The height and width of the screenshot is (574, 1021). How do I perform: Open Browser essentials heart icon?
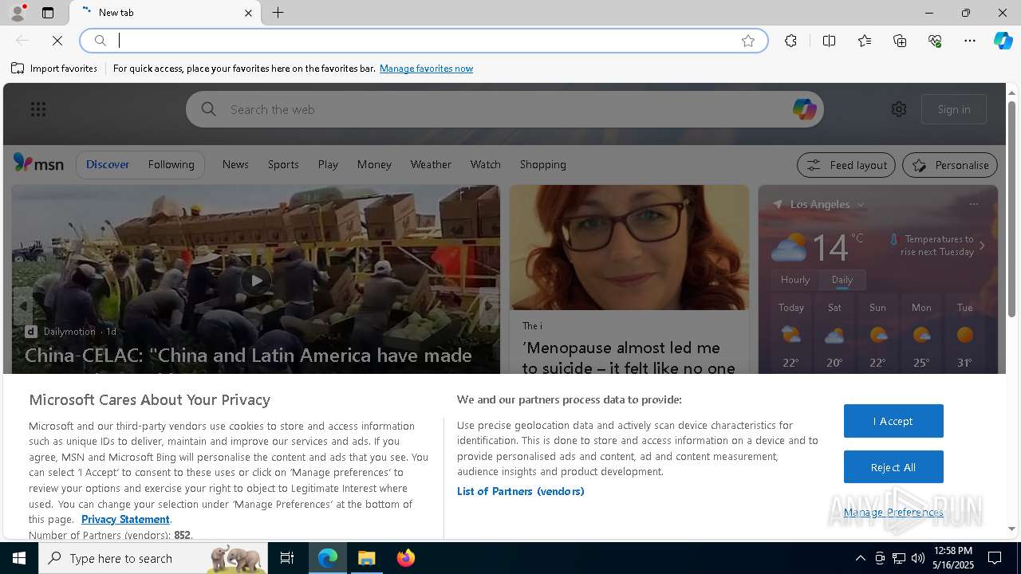pyautogui.click(x=935, y=41)
